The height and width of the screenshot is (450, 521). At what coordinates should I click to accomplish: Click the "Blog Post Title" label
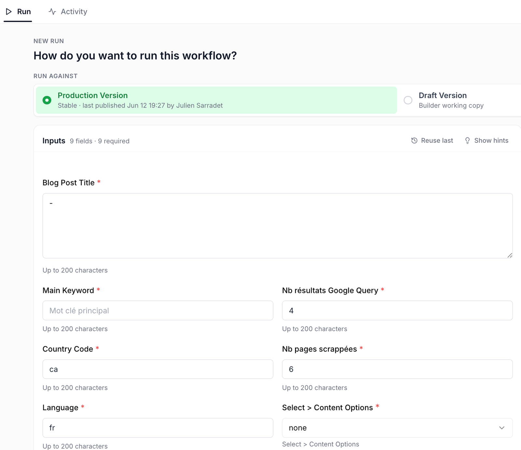(68, 183)
